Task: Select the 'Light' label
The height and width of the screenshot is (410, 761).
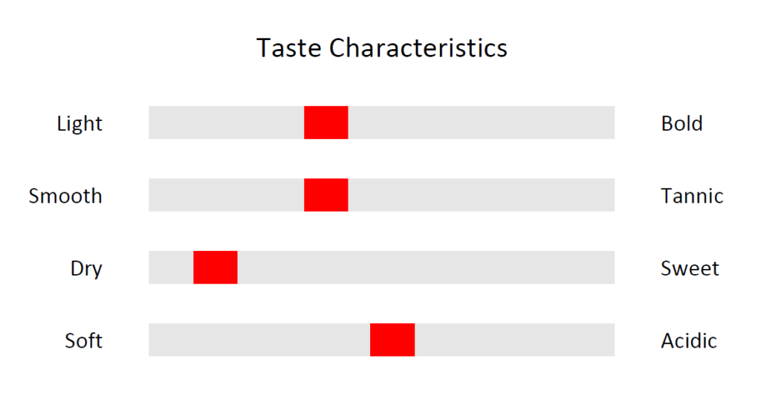Action: pyautogui.click(x=80, y=124)
